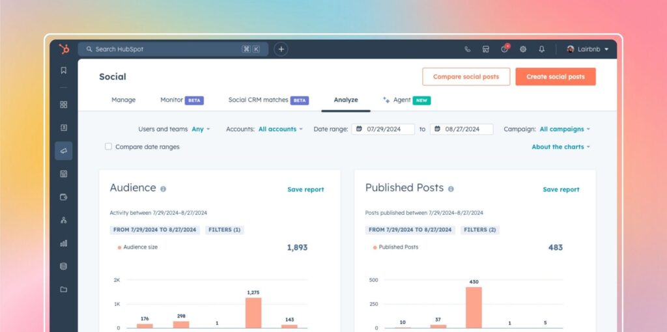667x332 pixels.
Task: Click the 1,275 bar in Audience chart
Action: (253, 312)
